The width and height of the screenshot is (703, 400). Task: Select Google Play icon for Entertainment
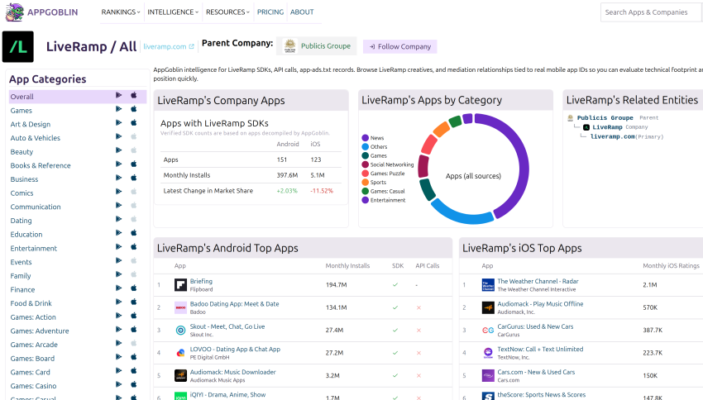pos(119,247)
